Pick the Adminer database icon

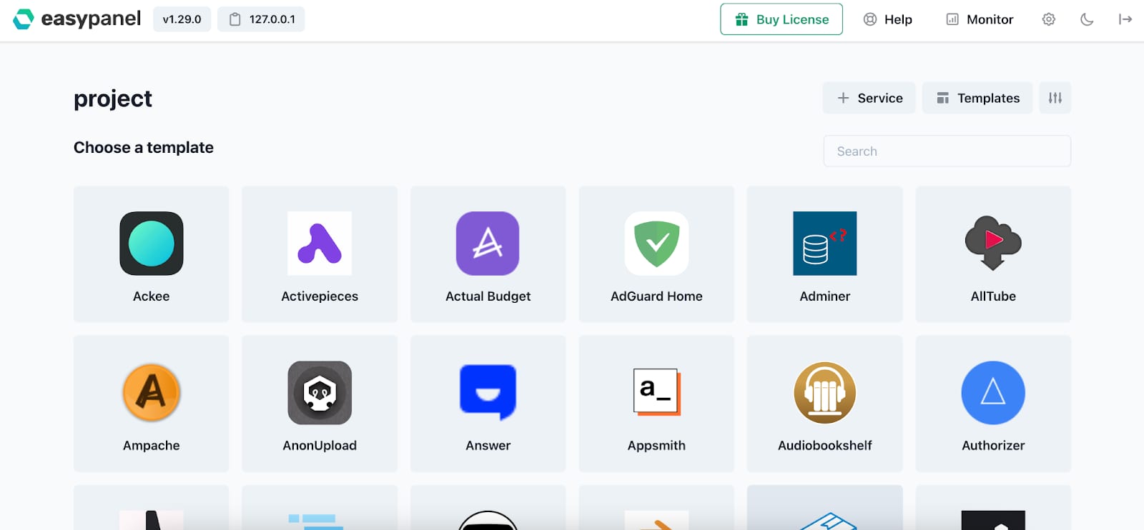pos(824,244)
